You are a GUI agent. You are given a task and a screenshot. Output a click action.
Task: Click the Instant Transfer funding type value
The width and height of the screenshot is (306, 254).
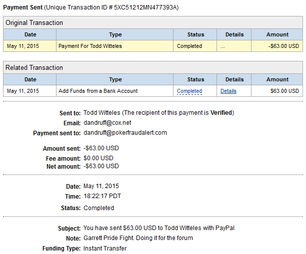click(x=105, y=248)
